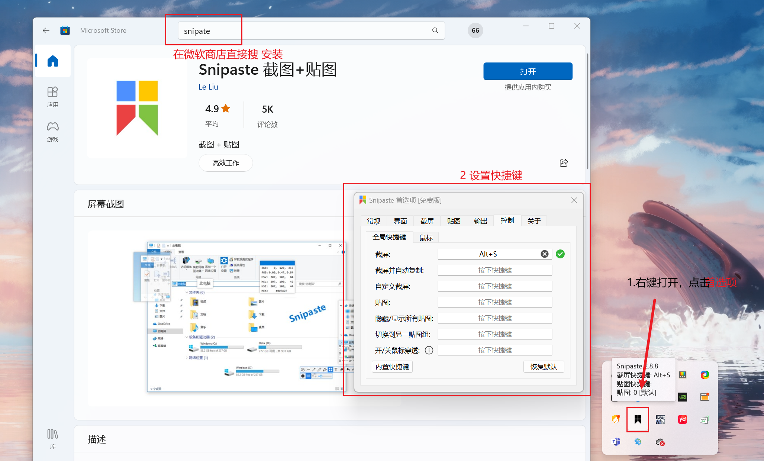Open the Le Liu publisher link
764x461 pixels.
point(208,87)
